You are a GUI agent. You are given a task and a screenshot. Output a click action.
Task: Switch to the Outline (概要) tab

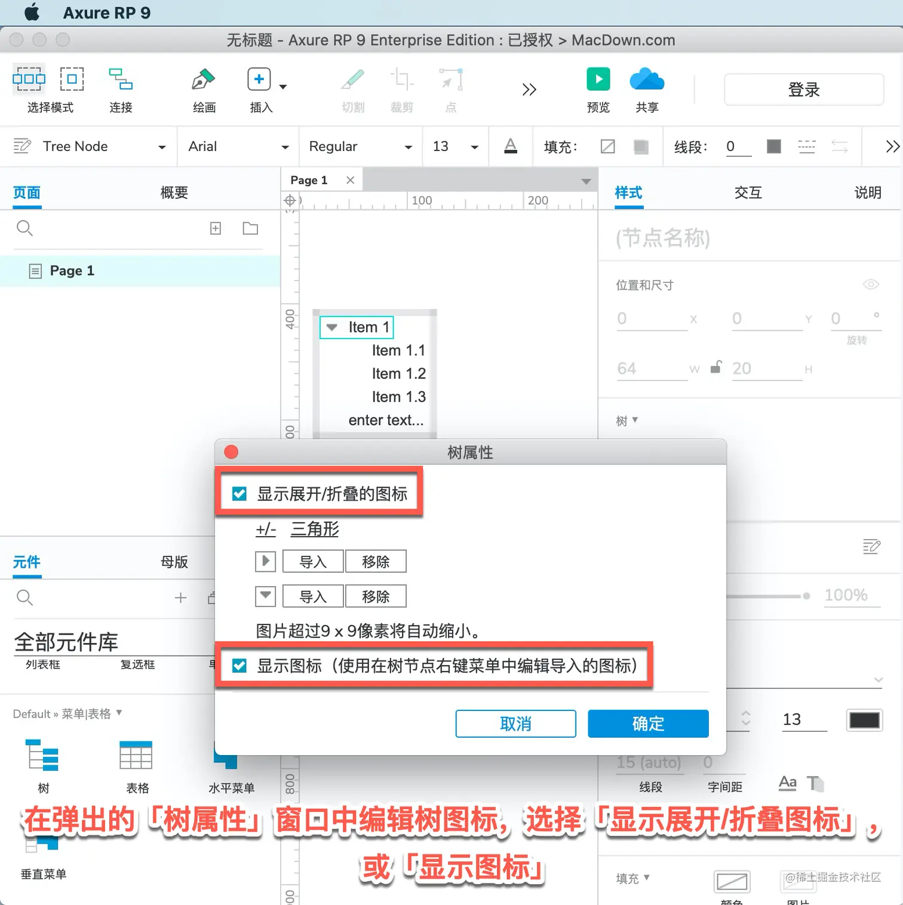(x=174, y=193)
